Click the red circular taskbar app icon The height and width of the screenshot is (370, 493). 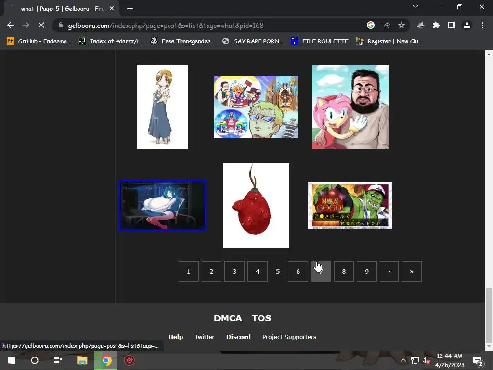tap(129, 360)
